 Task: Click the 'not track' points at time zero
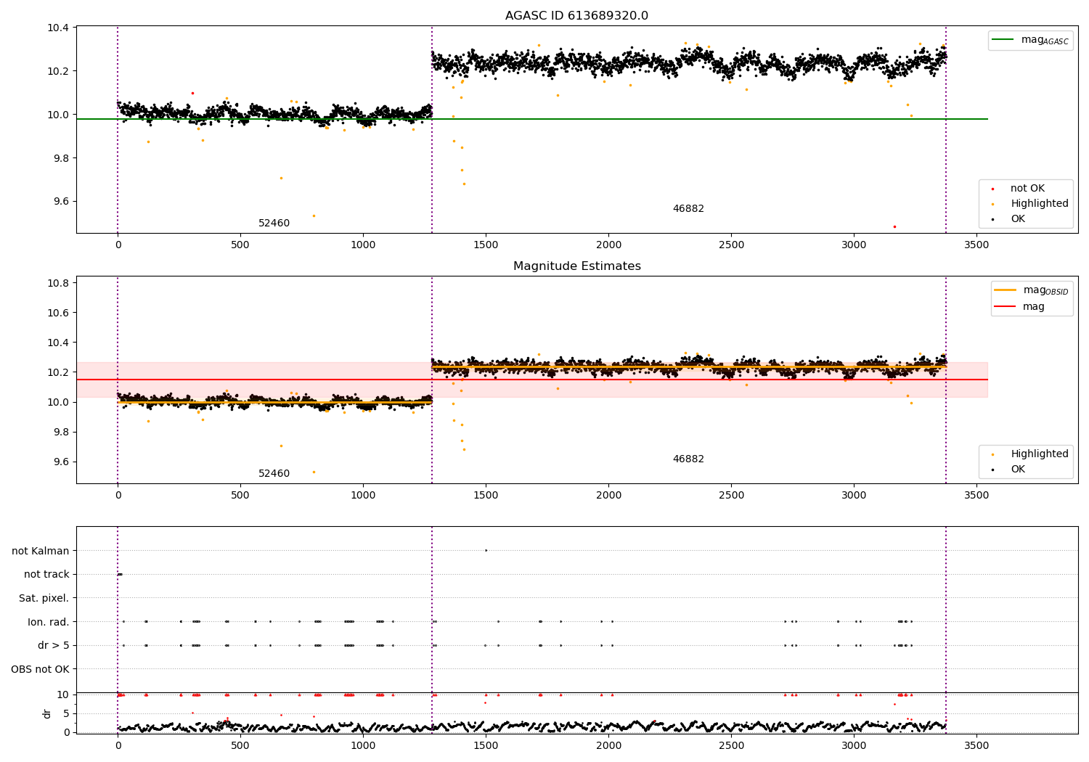(120, 574)
